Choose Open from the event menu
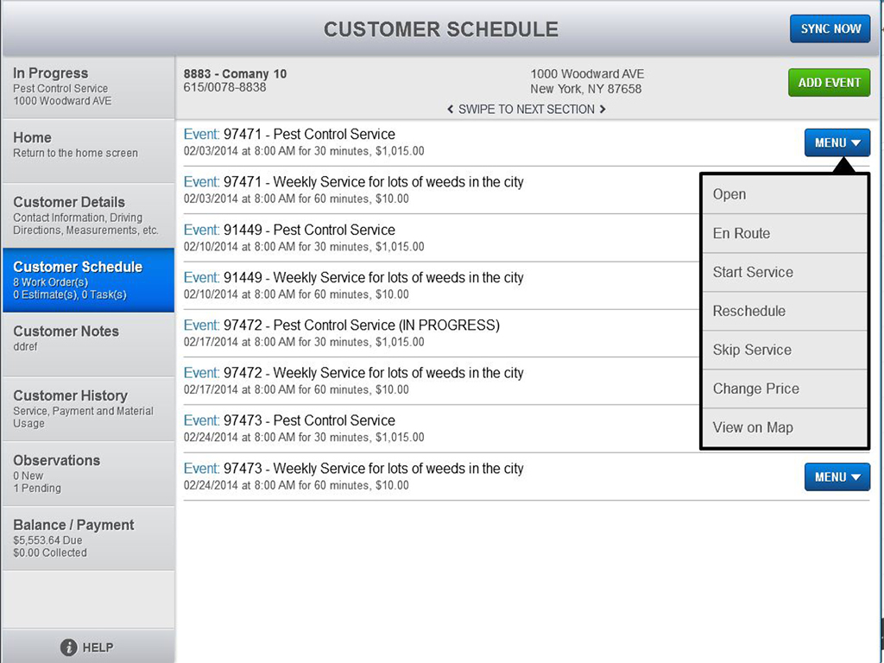884x663 pixels. tap(784, 194)
